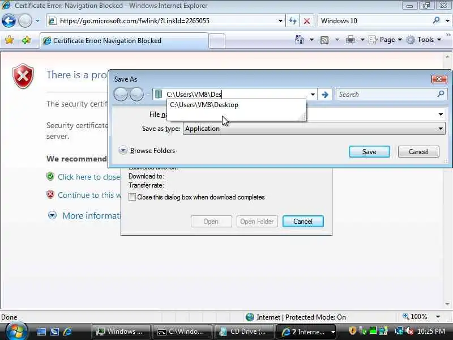This screenshot has width=453, height=340.
Task: Click the muted volume tray icon
Action: point(409,330)
